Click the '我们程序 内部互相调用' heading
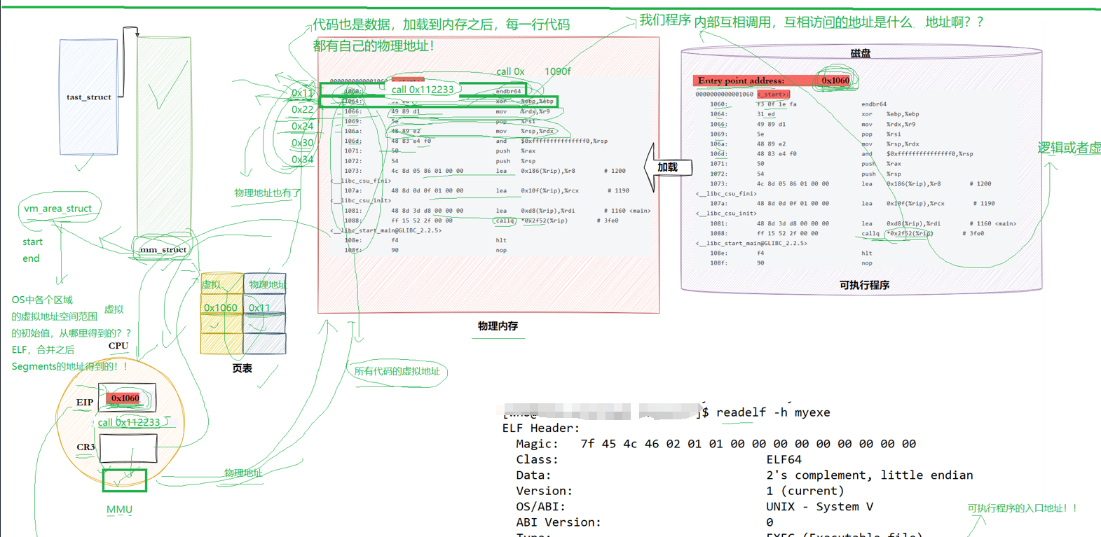This screenshot has width=1101, height=537. pos(812,22)
